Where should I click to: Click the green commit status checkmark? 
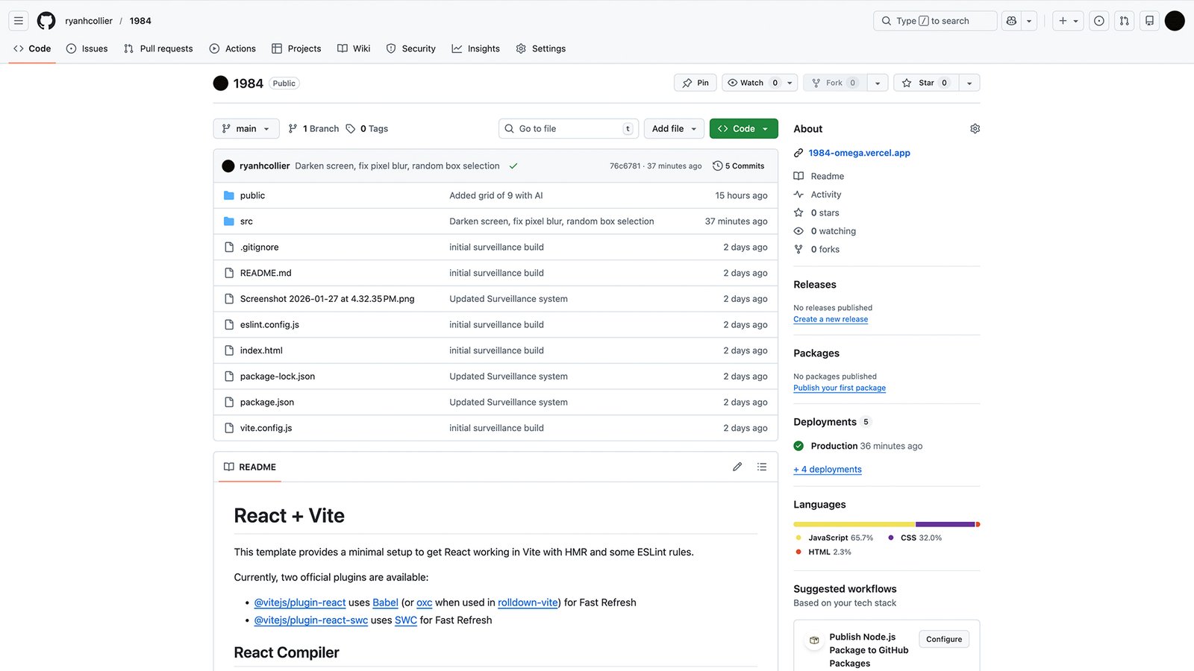[x=513, y=166]
